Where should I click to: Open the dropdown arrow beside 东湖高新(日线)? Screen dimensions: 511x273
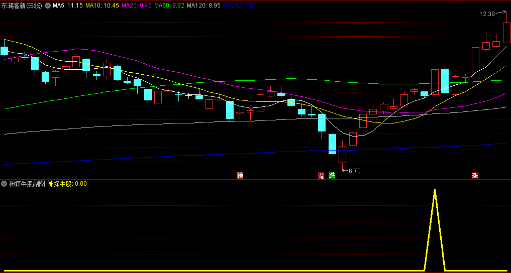48,5
